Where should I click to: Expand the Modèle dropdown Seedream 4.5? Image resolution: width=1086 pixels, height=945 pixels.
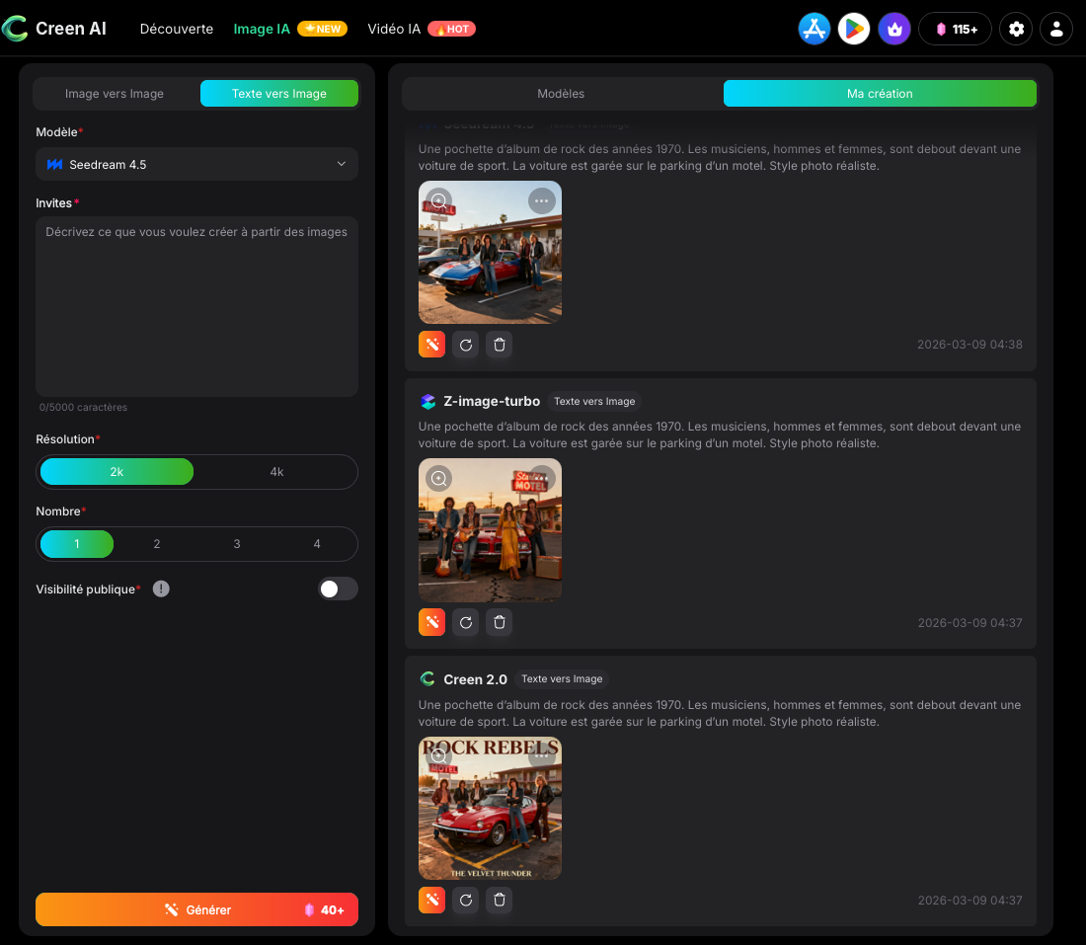(x=197, y=164)
